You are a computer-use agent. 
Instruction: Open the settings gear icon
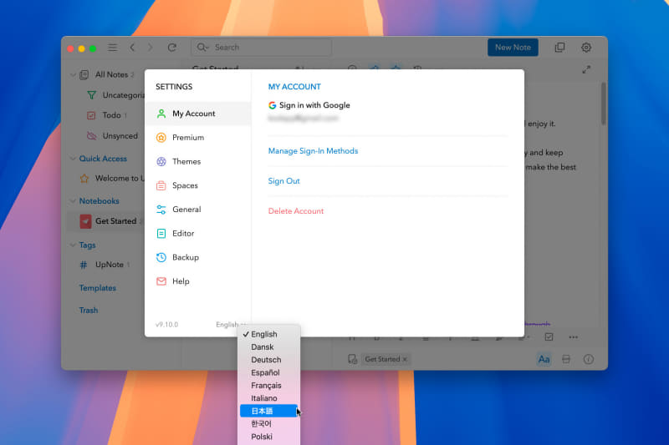click(586, 48)
